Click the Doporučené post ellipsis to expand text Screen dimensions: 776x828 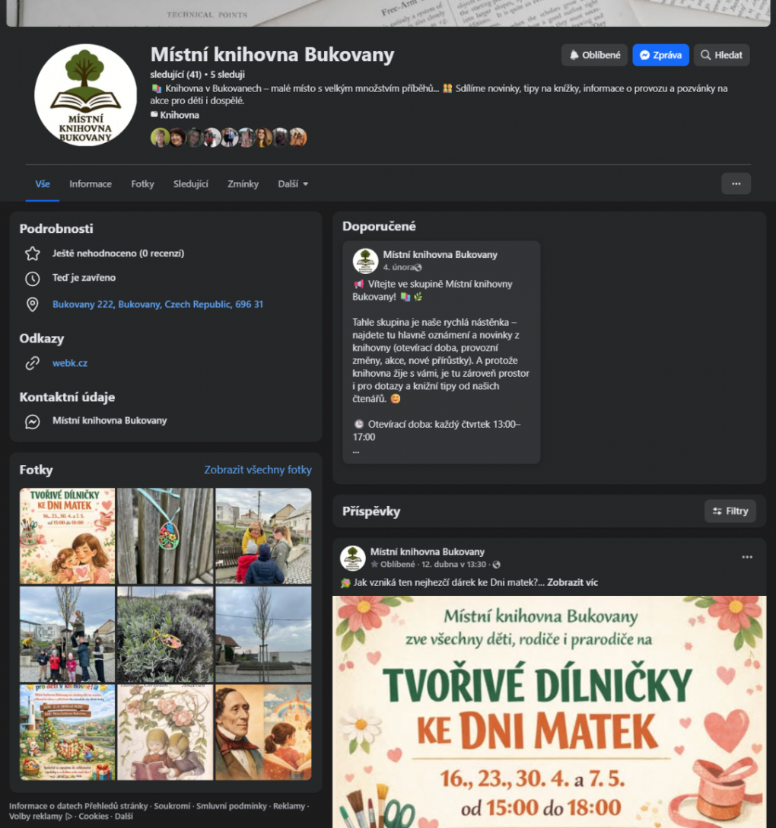click(x=356, y=451)
